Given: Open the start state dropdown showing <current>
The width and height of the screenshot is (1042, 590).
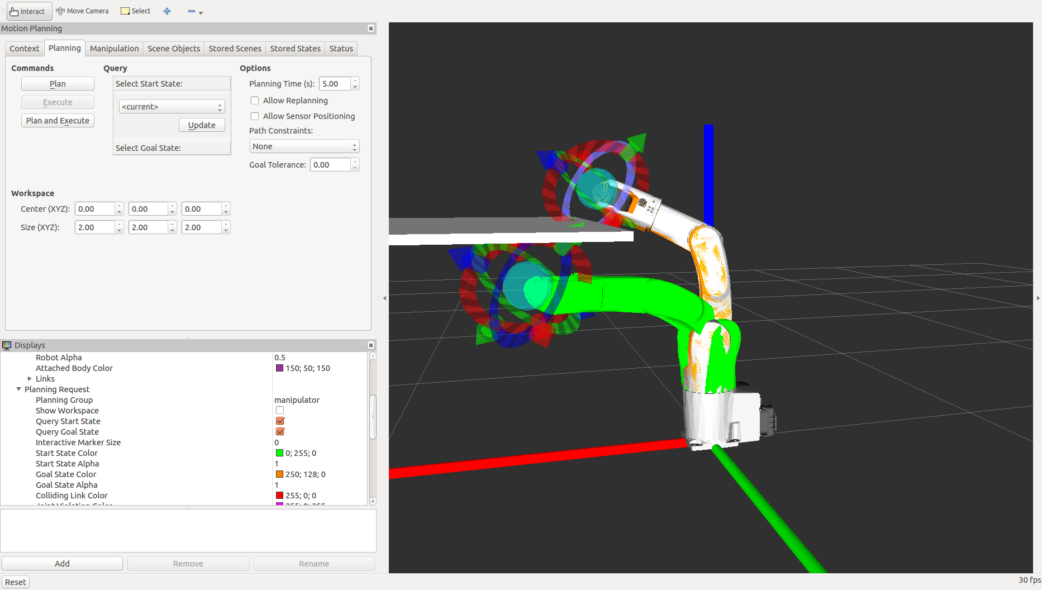Looking at the screenshot, I should pyautogui.click(x=172, y=107).
